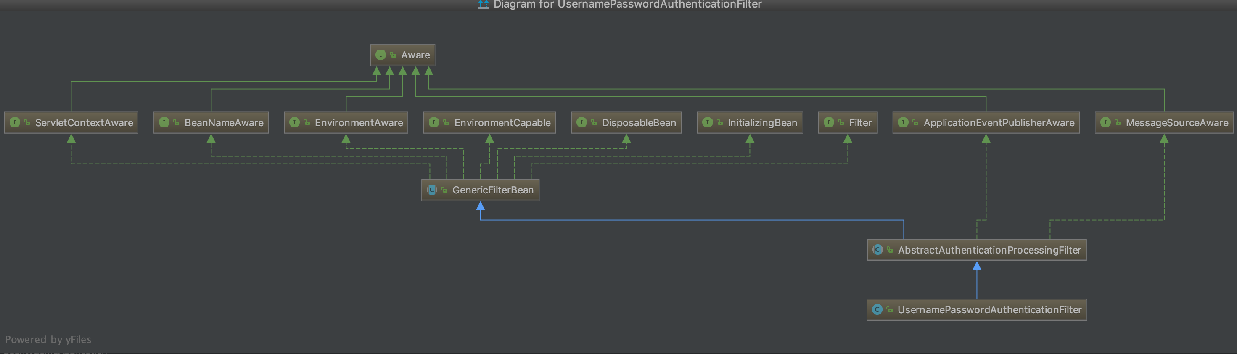Viewport: 1237px width, 354px height.
Task: Click the interface icon beside DisposableBean
Action: click(x=581, y=122)
